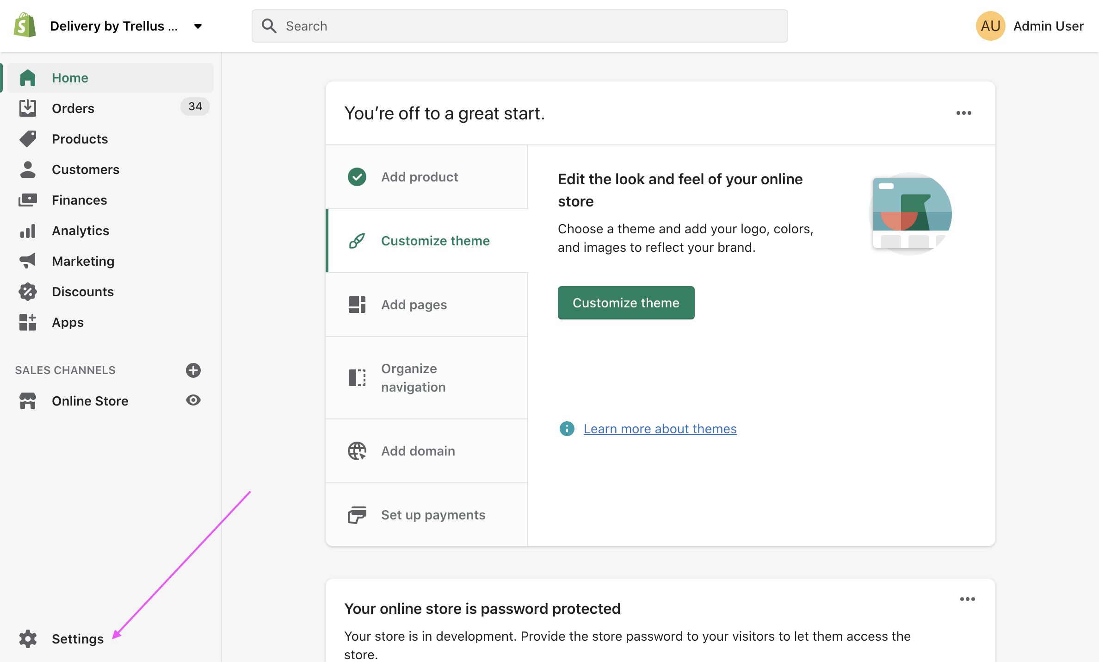This screenshot has height=662, width=1099.
Task: Click the Sales Channels heading
Action: pyautogui.click(x=65, y=370)
